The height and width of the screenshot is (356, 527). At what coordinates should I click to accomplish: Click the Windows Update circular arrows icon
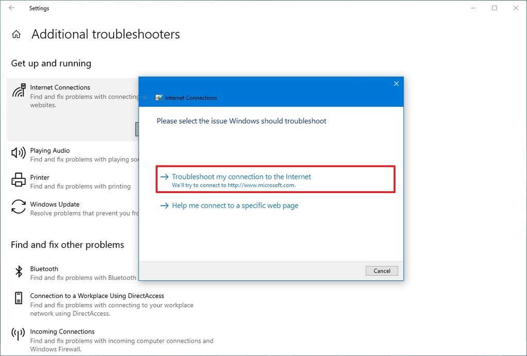[17, 208]
